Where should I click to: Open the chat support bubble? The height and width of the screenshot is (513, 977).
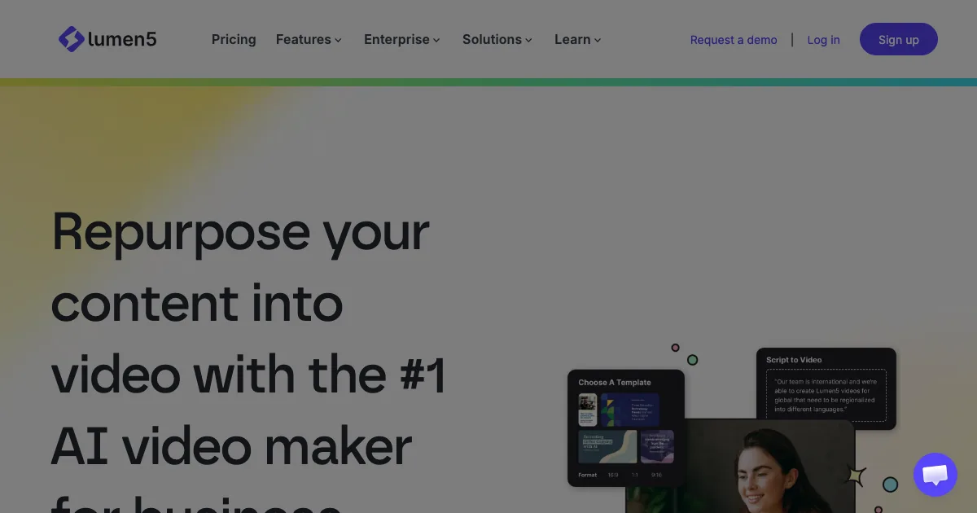click(935, 475)
